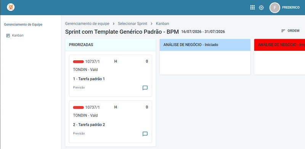Click Gerenciamento de Equipe sidebar heading
The width and height of the screenshot is (305, 149).
coord(23,25)
